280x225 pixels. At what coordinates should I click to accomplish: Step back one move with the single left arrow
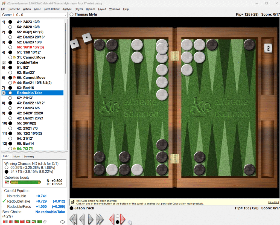pos(82,219)
